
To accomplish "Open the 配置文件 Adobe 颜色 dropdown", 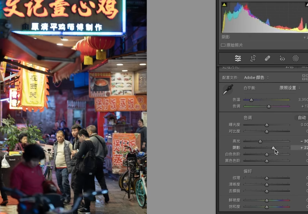I will click(x=256, y=78).
